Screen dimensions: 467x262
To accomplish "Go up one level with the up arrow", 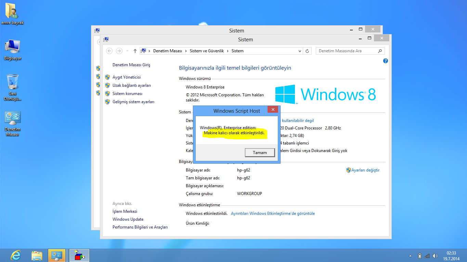I will (x=135, y=51).
